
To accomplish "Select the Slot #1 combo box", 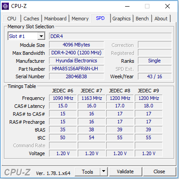I will (x=27, y=36).
